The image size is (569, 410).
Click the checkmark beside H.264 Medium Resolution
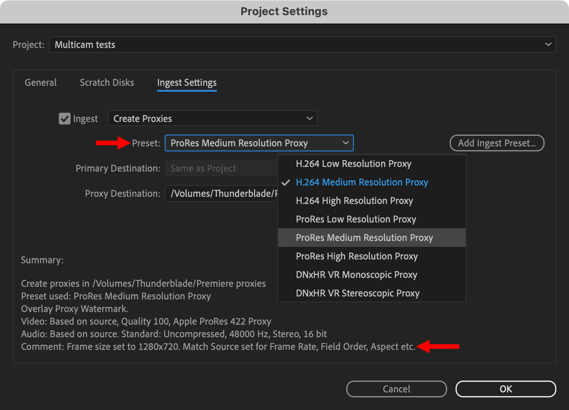click(x=286, y=183)
